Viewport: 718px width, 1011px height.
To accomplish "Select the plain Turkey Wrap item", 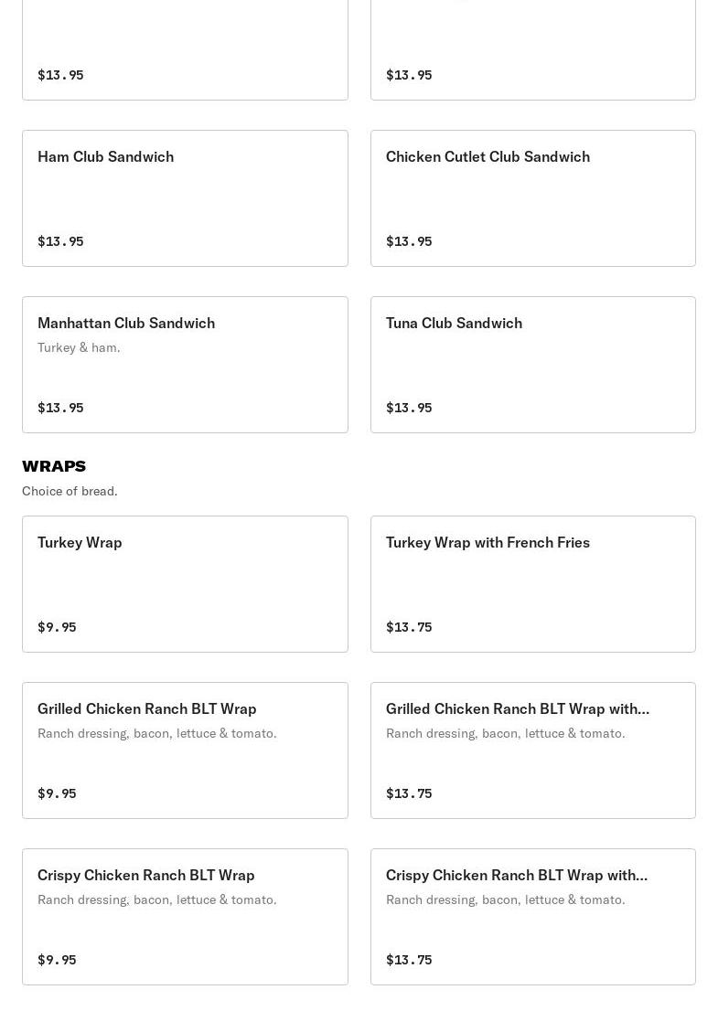I will pos(185,584).
